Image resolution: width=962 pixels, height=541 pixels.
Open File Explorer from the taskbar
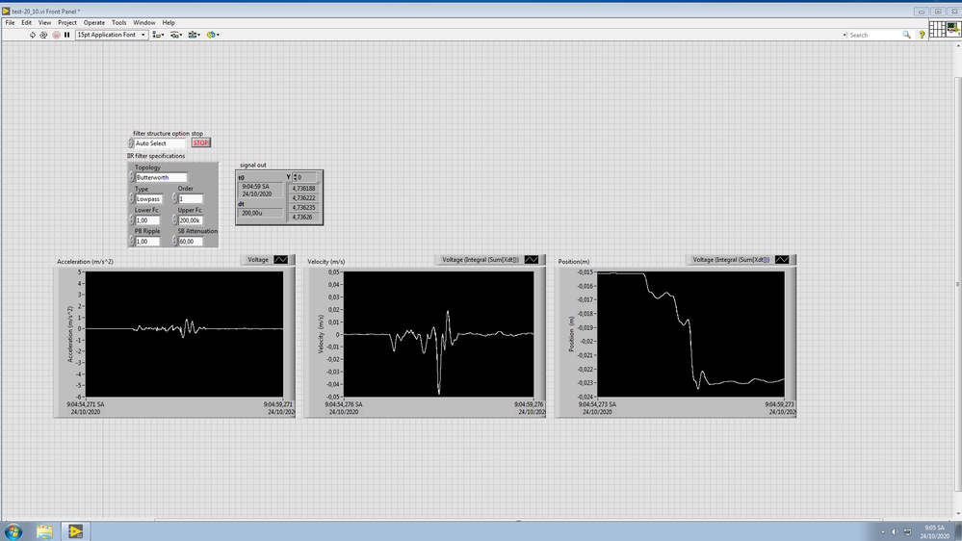[x=44, y=531]
